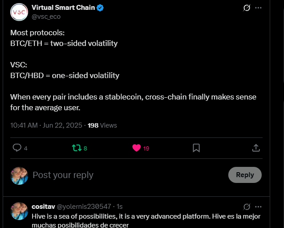Click your avatar beside reply box

(19, 176)
